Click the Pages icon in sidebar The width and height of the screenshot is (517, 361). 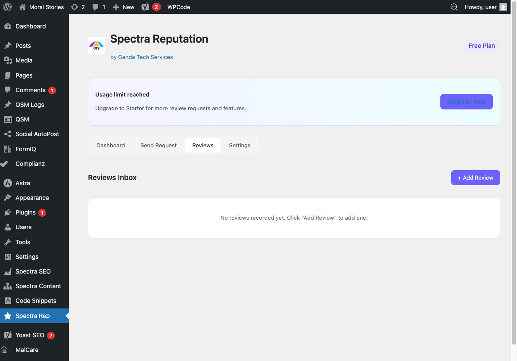click(x=8, y=75)
